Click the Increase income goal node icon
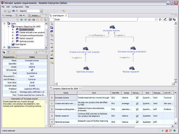This screenshot has width=179, height=134. click(x=112, y=27)
